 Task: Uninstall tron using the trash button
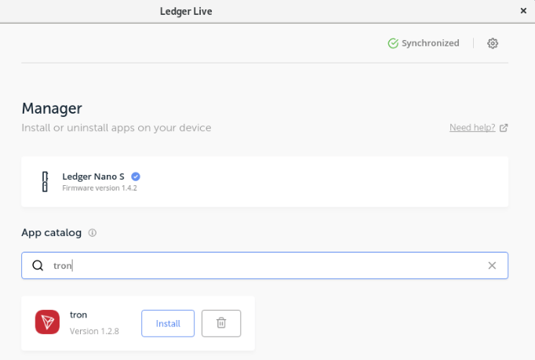click(221, 323)
